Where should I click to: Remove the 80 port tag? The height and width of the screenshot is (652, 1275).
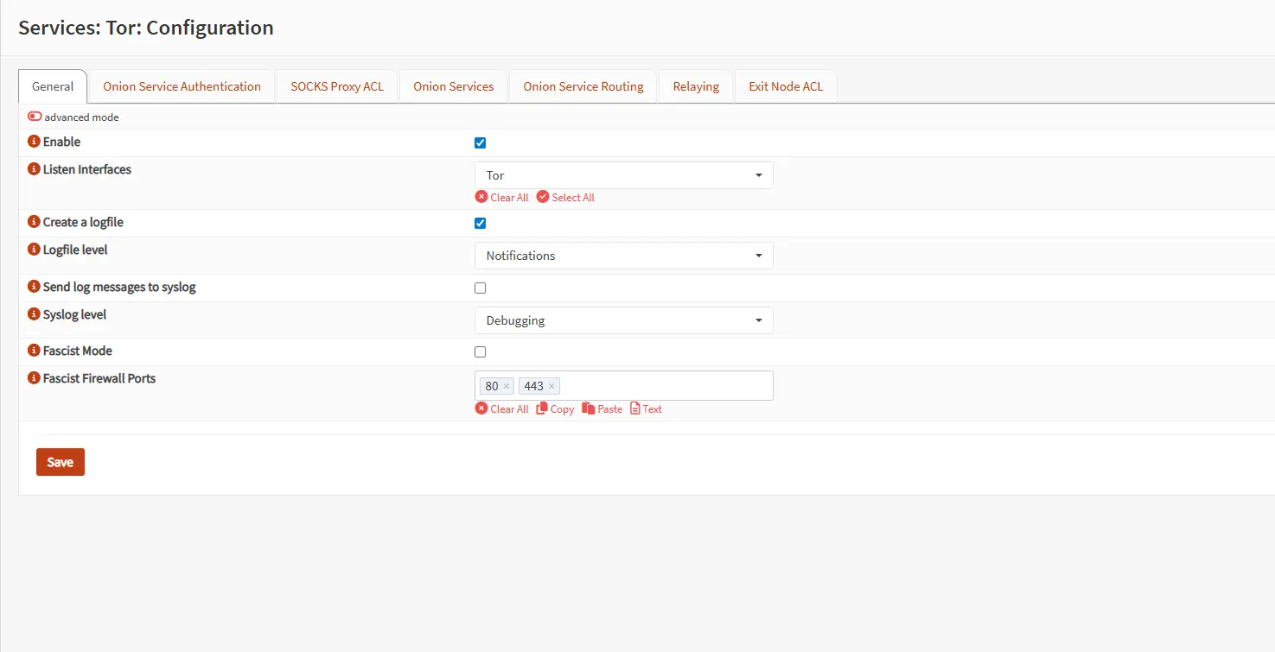click(507, 386)
